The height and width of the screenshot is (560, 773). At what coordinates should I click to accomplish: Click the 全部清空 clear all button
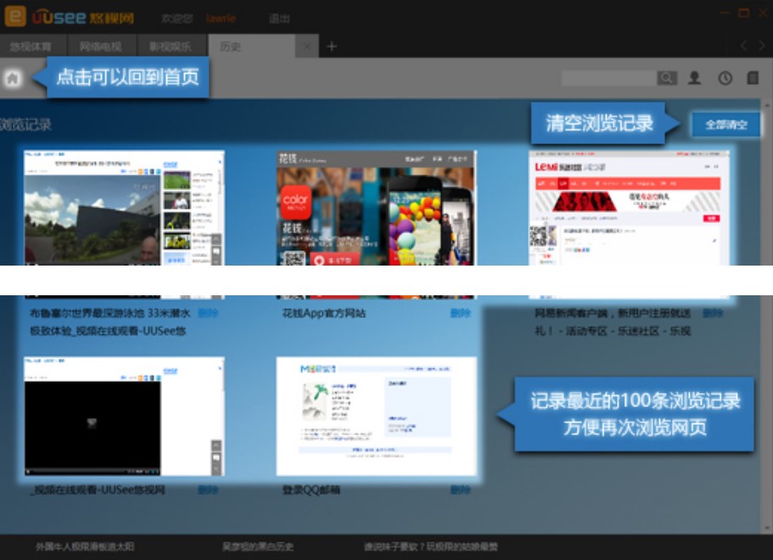725,124
